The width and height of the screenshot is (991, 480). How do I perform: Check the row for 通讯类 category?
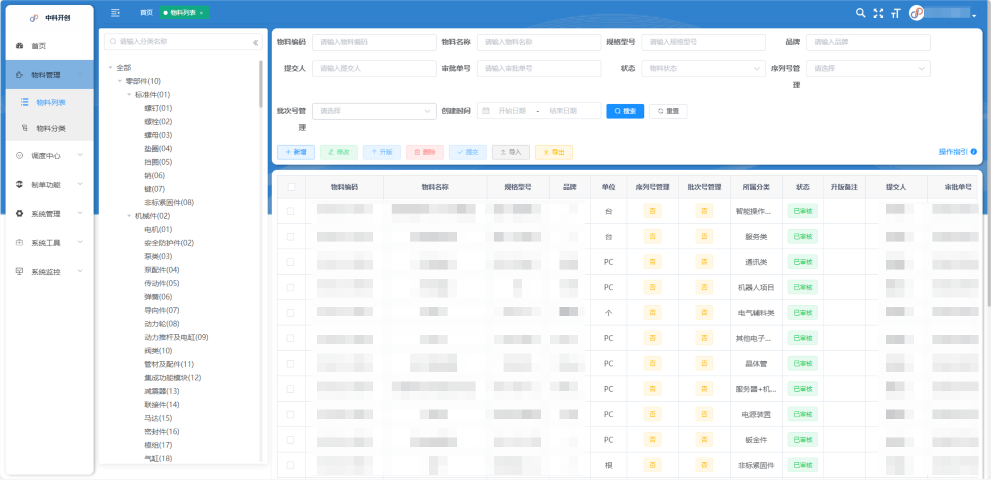(x=291, y=262)
